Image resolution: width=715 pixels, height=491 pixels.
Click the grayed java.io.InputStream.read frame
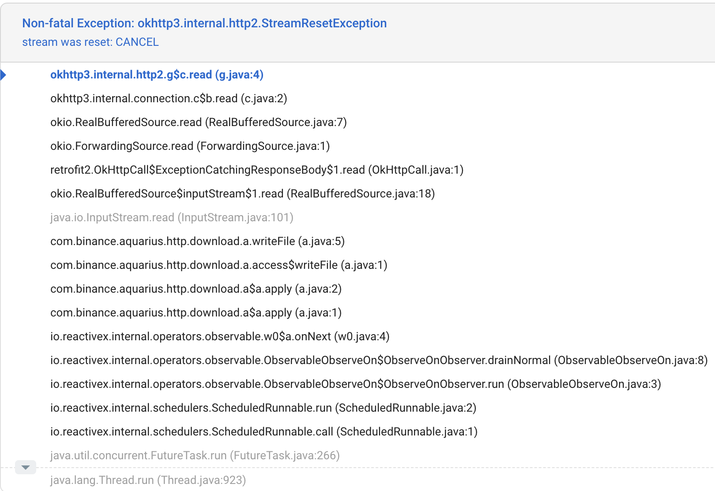tap(173, 217)
